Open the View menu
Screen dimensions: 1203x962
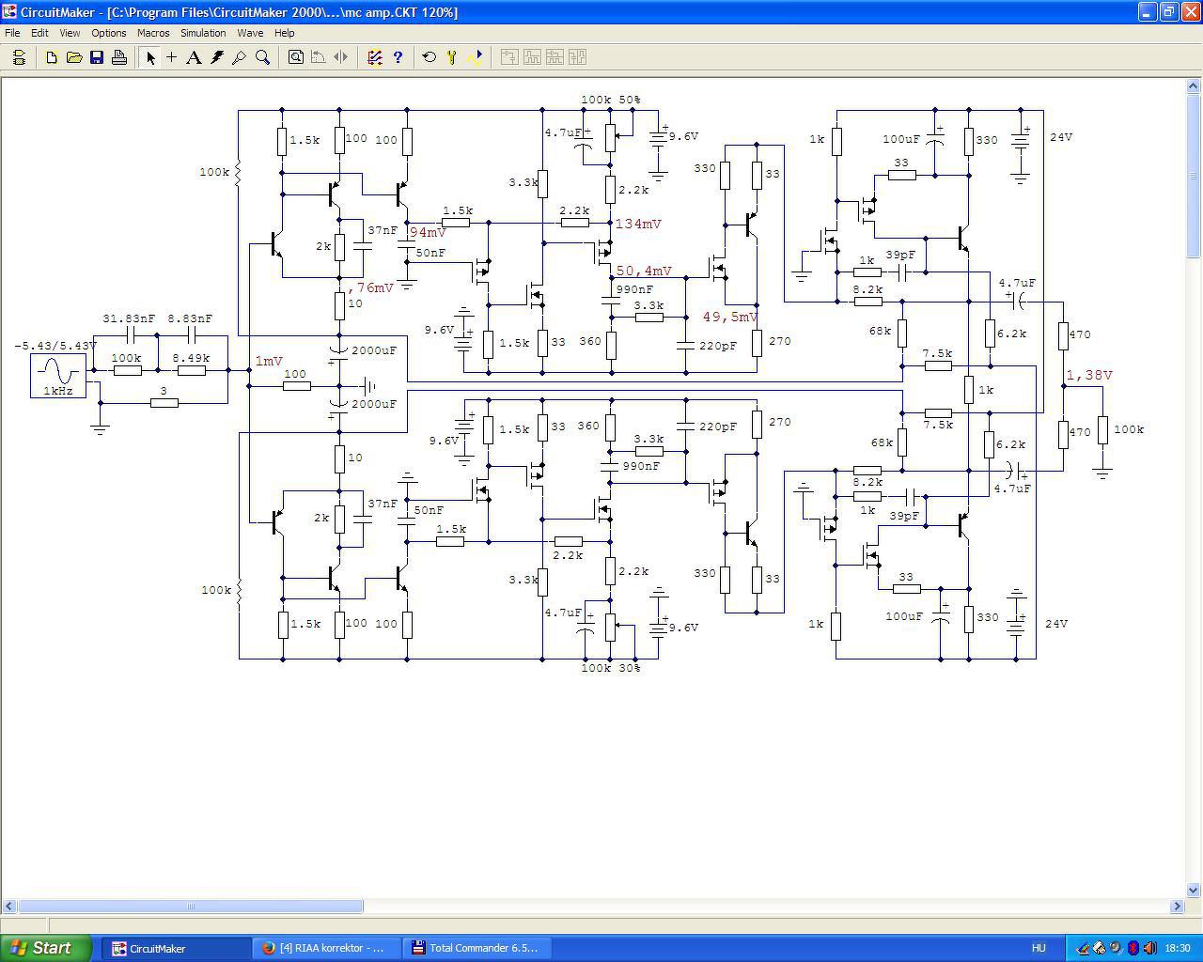[x=70, y=33]
